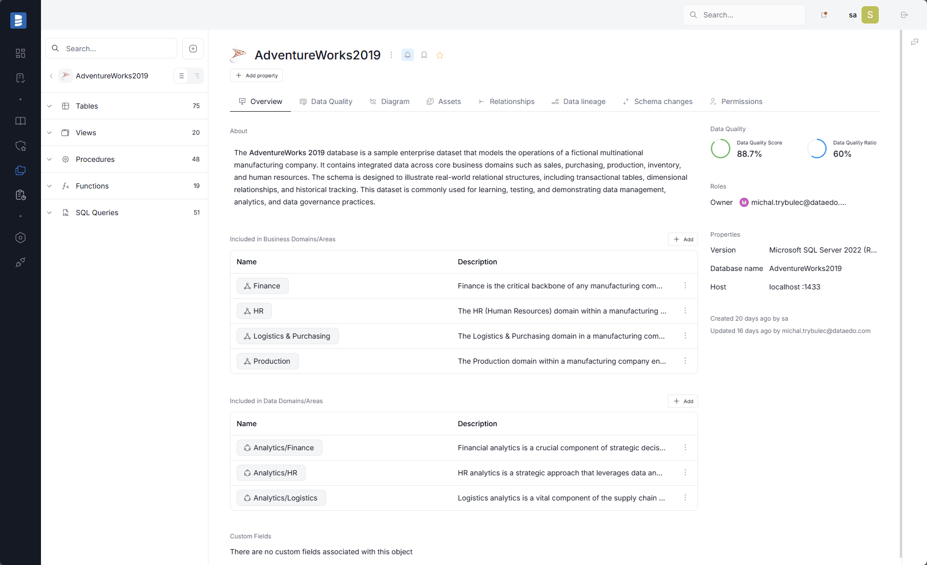
Task: Click the S user avatar
Action: coord(870,15)
